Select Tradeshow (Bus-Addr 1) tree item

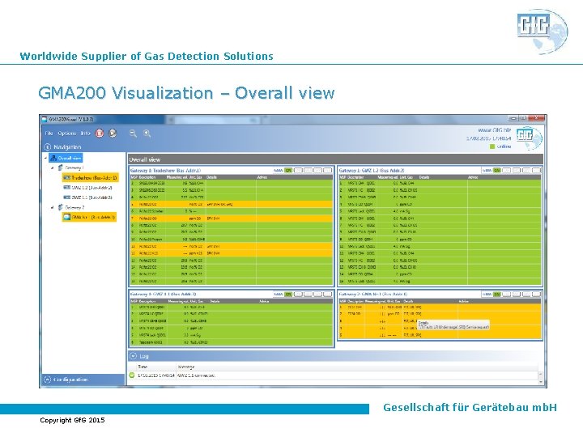coord(91,177)
